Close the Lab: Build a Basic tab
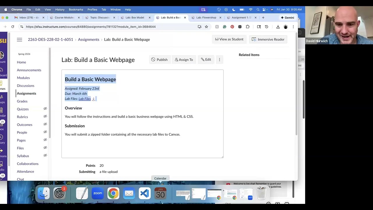Viewport: 373px width, 210px height. (x=185, y=17)
